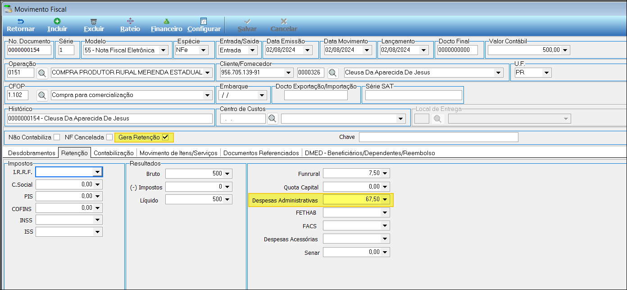The image size is (627, 290).
Task: Open the ISS dropdown
Action: click(x=98, y=232)
